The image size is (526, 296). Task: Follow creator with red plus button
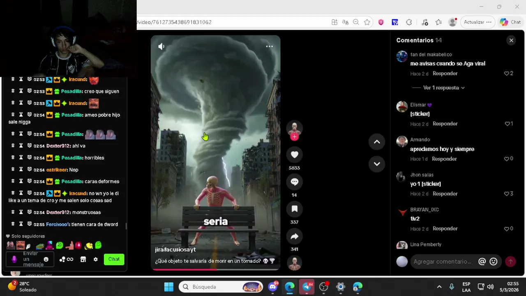(x=294, y=137)
